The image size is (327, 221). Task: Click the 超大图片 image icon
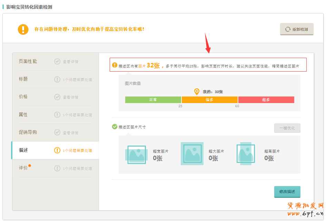tap(192, 154)
